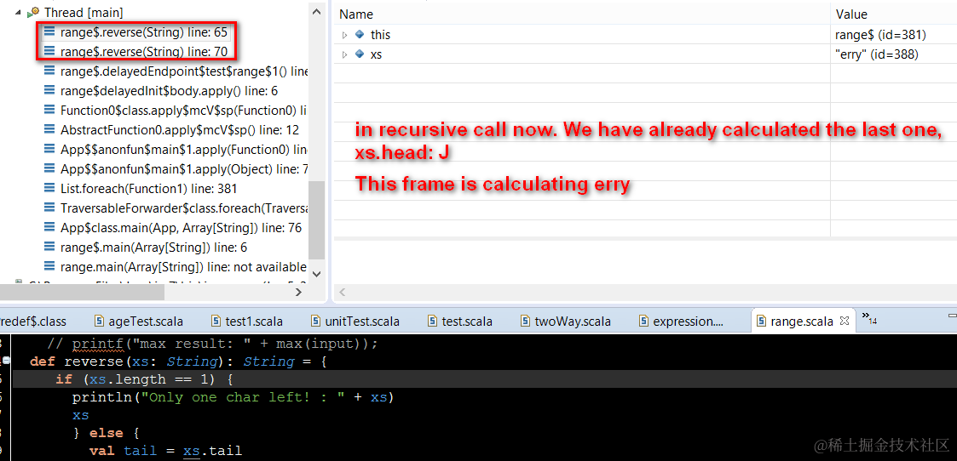
Task: Click the Debug view vertical scrollbar thumb
Action: (x=316, y=220)
